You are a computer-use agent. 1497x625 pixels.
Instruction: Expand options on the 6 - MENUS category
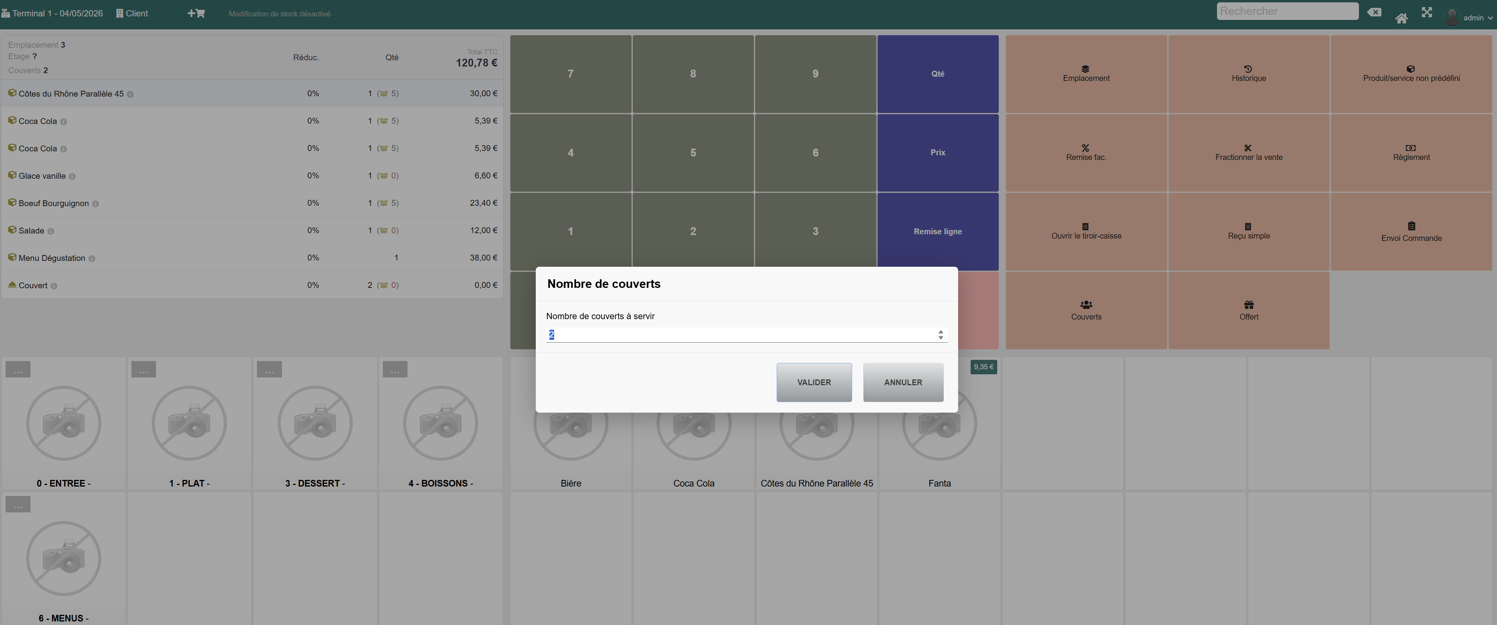[18, 504]
